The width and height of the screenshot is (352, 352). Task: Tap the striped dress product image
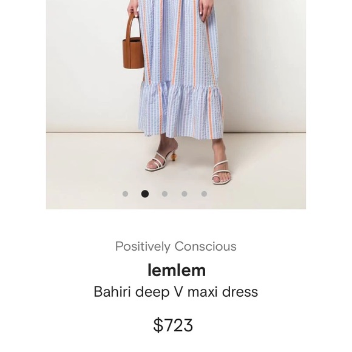click(x=176, y=104)
